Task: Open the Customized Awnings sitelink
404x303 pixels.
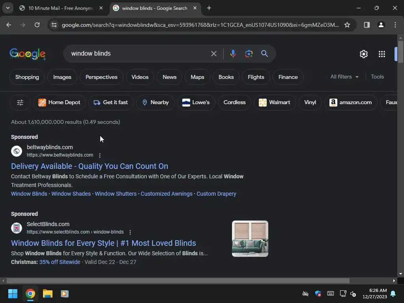Action: tap(166, 194)
